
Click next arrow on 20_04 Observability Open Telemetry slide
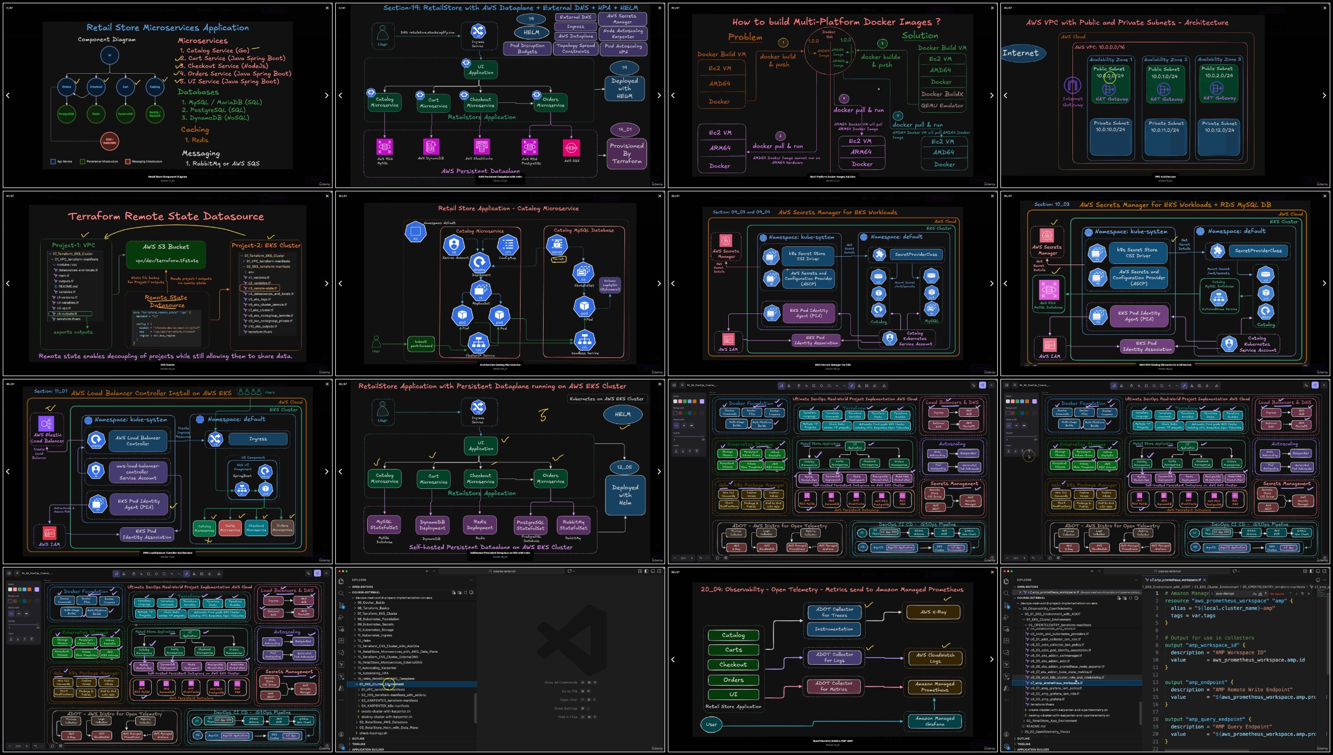pos(992,659)
